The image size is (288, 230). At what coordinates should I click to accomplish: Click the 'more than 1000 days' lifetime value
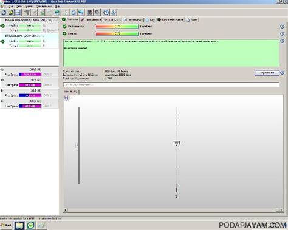click(x=118, y=75)
